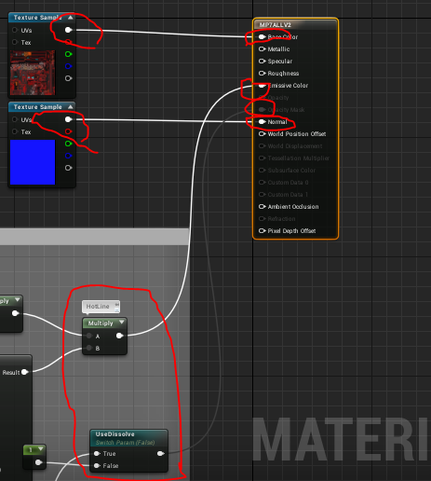Viewport: 431px width, 481px height.
Task: Click the A input pin of HotLine Multiply
Action: click(x=89, y=336)
